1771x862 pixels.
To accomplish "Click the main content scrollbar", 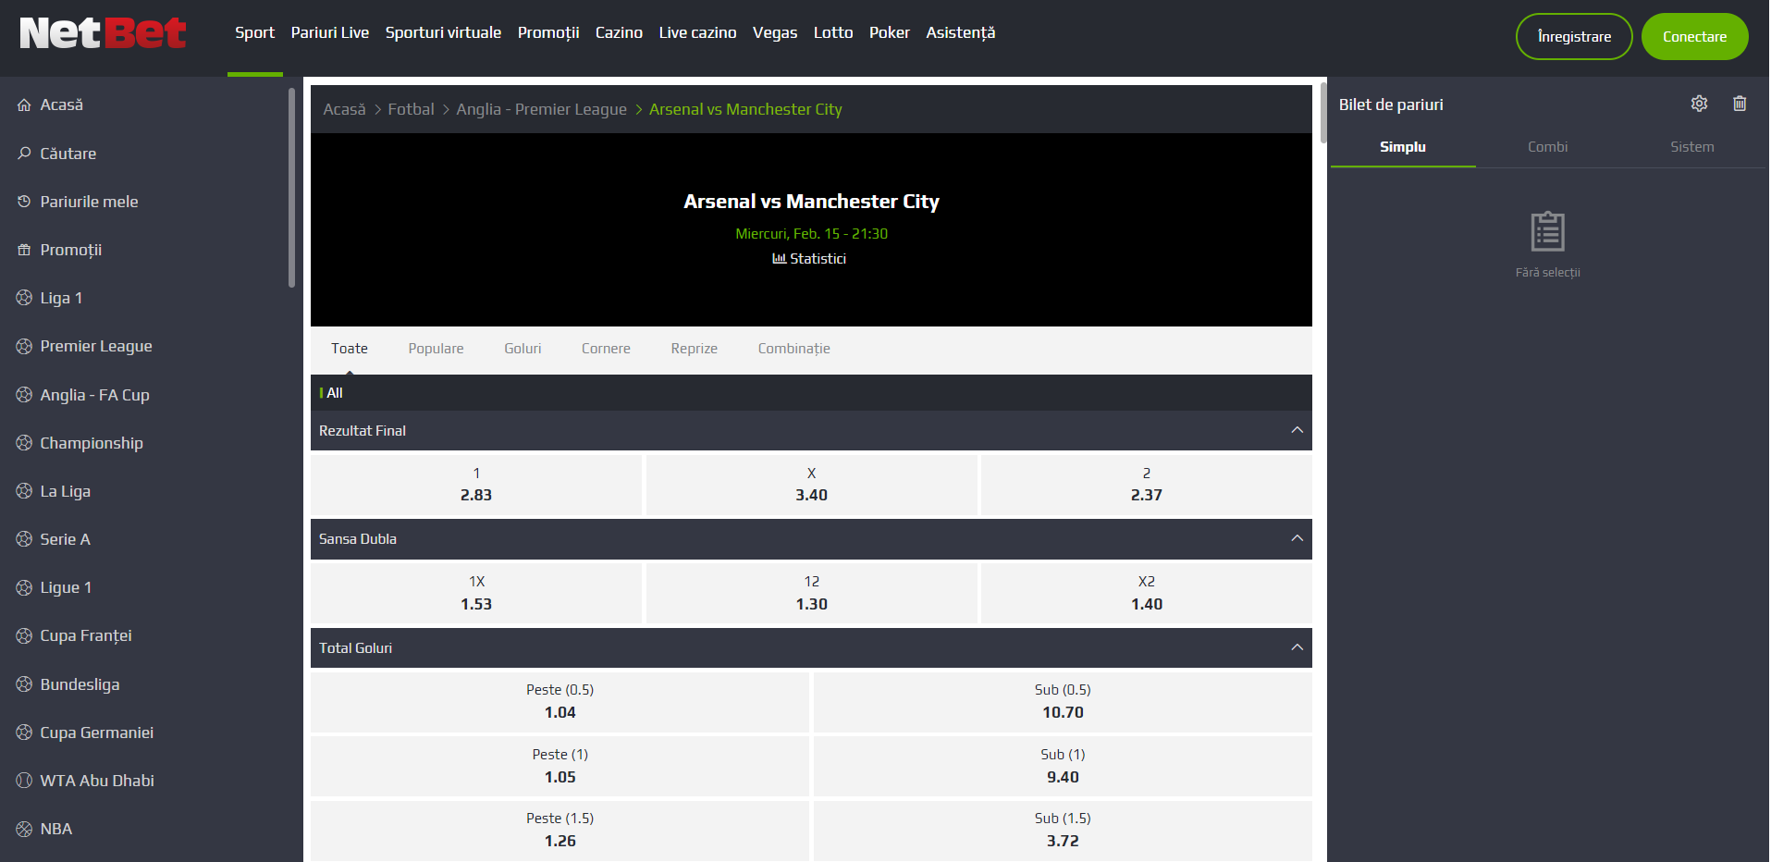I will click(x=1323, y=113).
